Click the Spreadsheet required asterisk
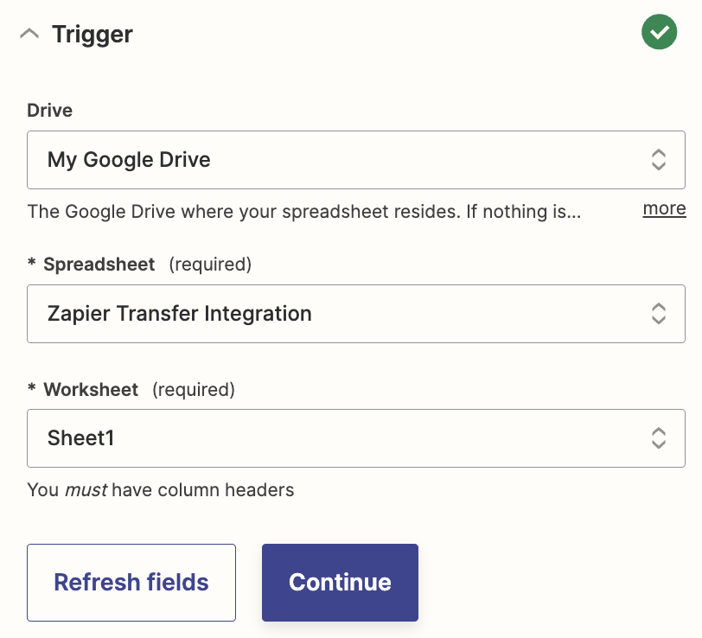702x638 pixels. pos(32,265)
